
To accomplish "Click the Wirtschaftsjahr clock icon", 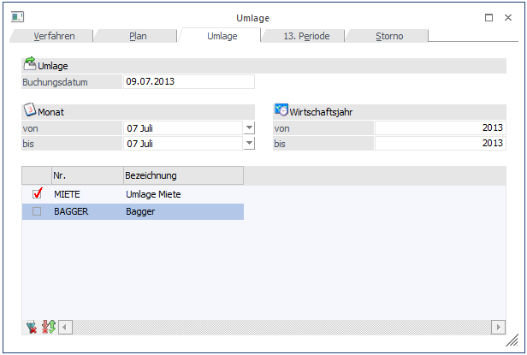I will point(281,110).
